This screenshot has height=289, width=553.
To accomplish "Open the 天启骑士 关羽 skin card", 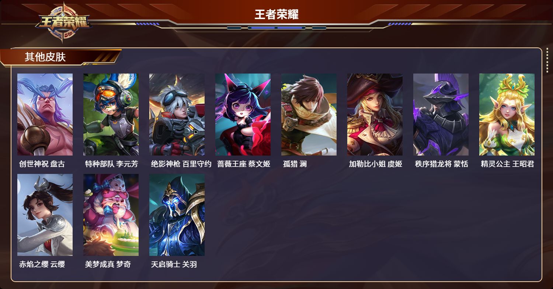I will [x=177, y=215].
